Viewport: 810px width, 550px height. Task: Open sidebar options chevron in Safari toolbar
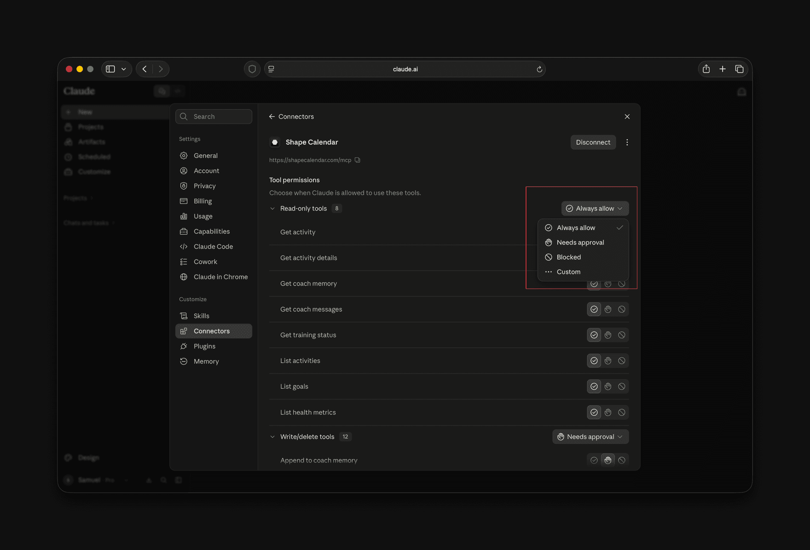(x=124, y=69)
